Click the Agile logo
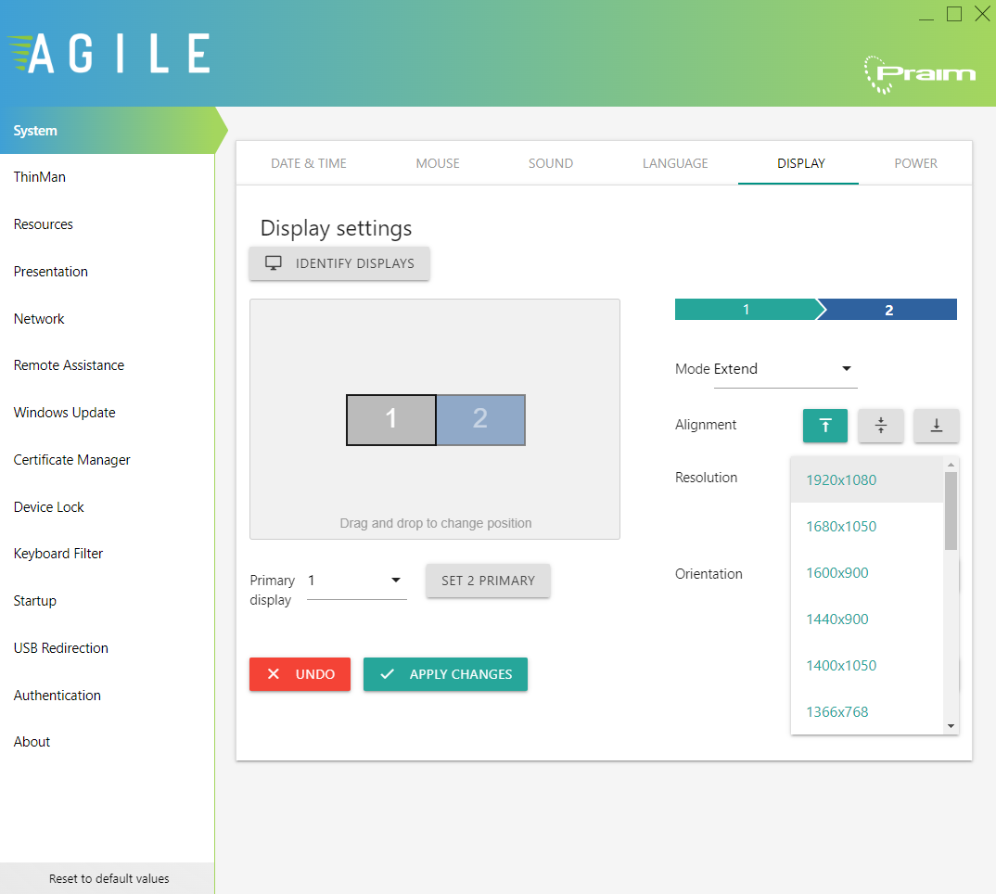 [109, 54]
